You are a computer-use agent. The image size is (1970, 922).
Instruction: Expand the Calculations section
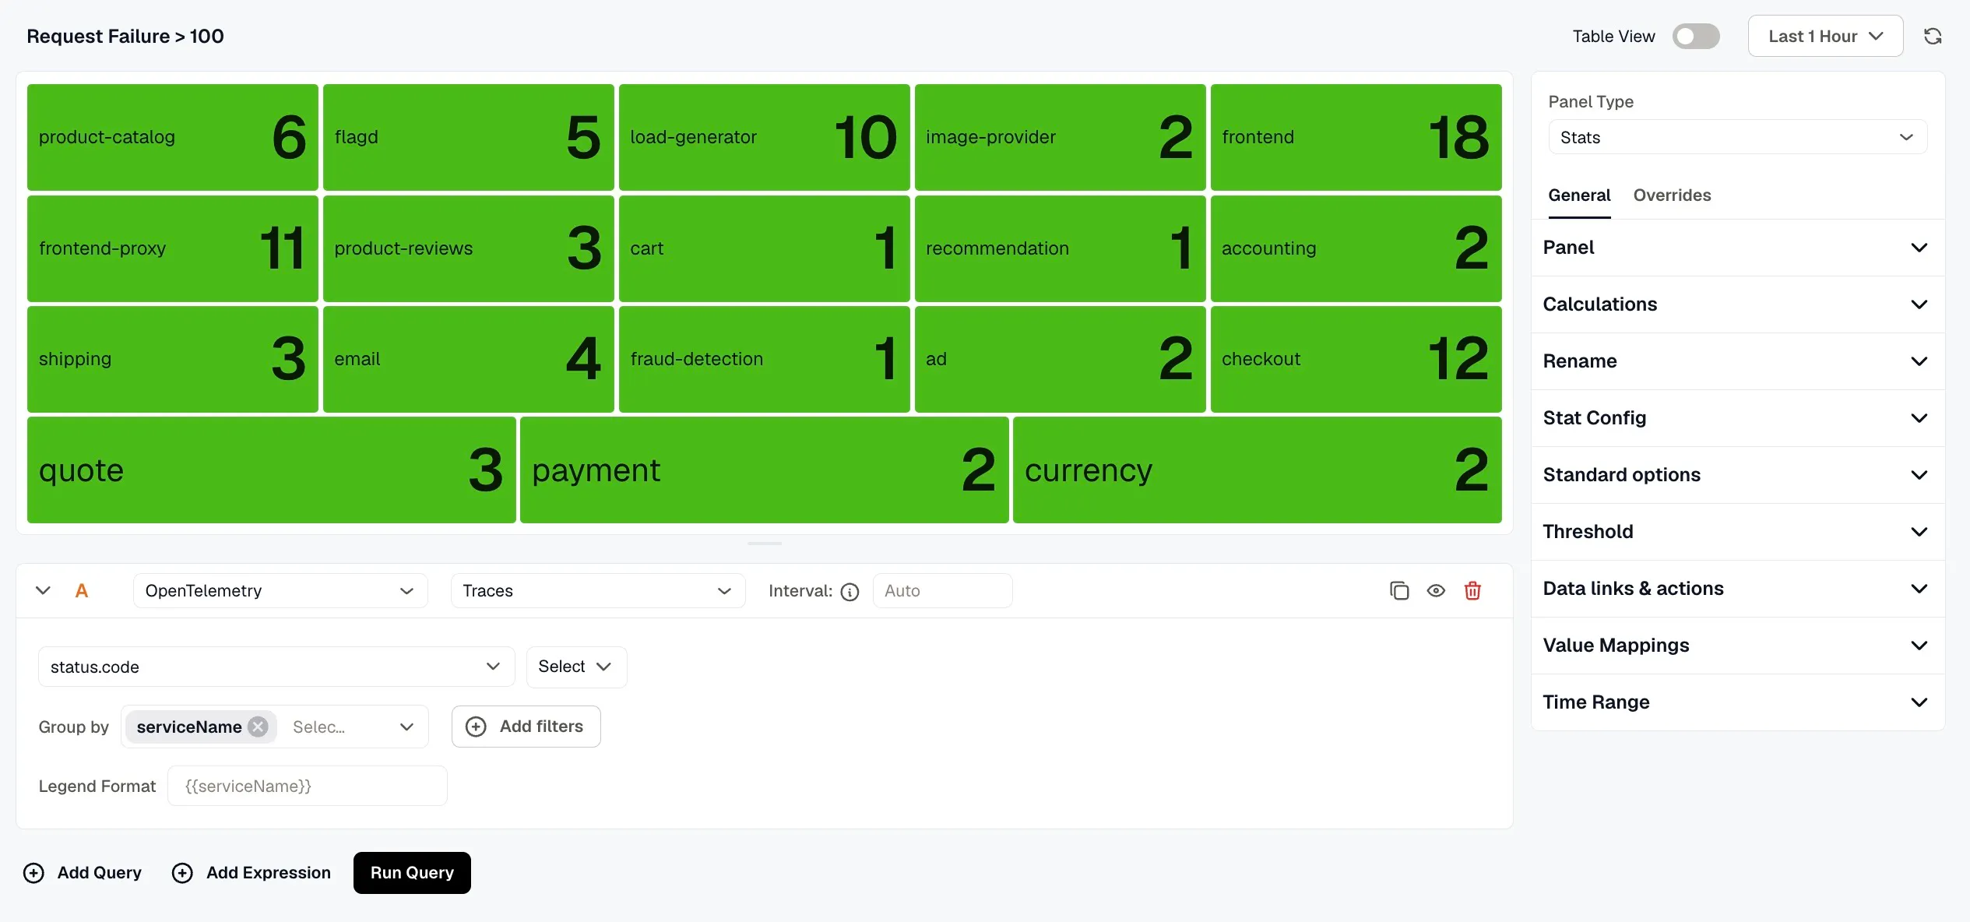1737,304
